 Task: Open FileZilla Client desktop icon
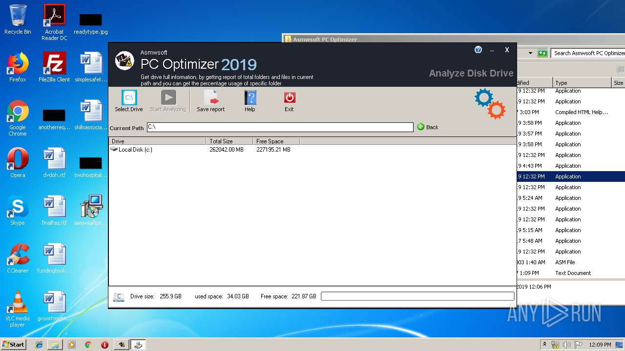coord(54,67)
